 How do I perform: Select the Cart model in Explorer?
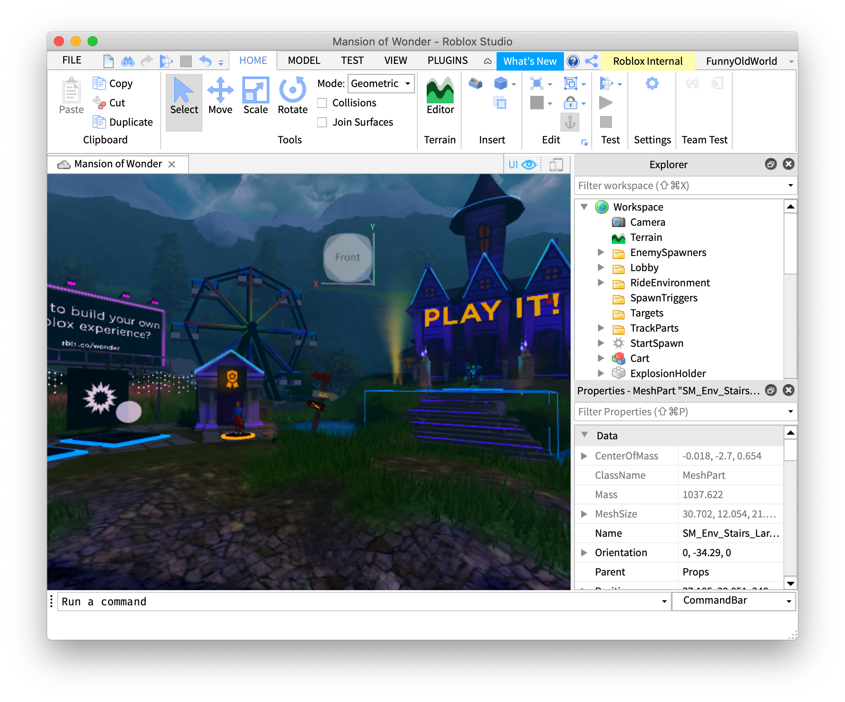tap(639, 358)
